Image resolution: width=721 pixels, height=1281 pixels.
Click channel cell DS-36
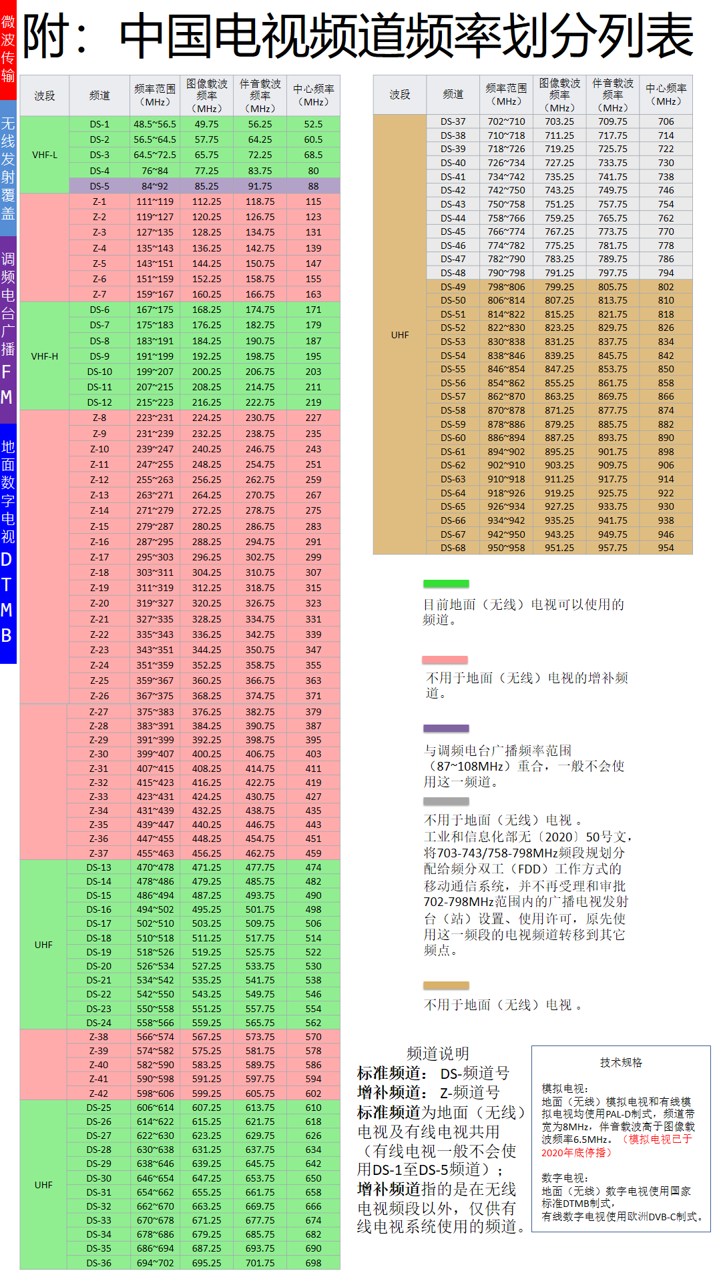click(x=99, y=1263)
